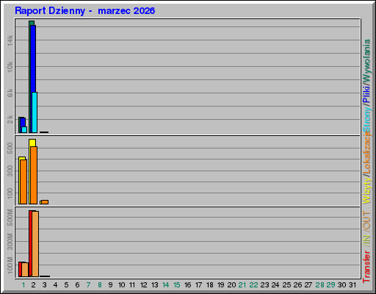This screenshot has height=294, width=376.
Task: Click day 28 on the x-axis
Action: point(319,285)
